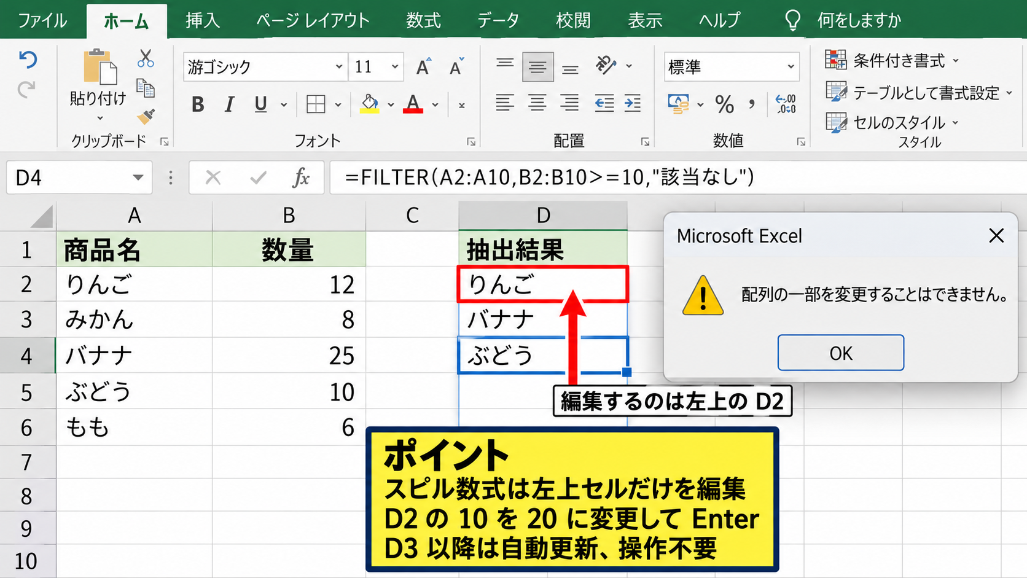1027x578 pixels.
Task: Apply percent style
Action: (725, 104)
